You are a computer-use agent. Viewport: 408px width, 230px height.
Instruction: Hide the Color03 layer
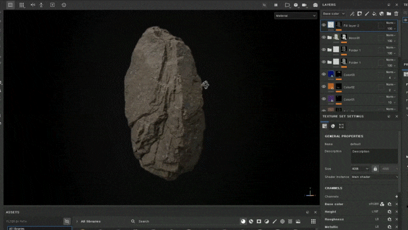pyautogui.click(x=324, y=74)
